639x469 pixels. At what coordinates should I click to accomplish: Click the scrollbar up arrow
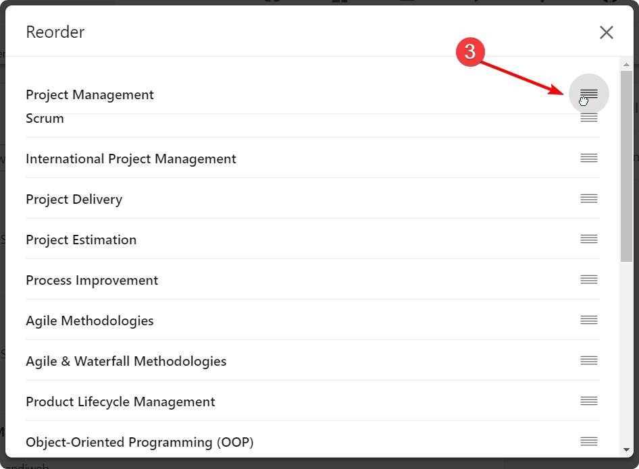pyautogui.click(x=626, y=64)
